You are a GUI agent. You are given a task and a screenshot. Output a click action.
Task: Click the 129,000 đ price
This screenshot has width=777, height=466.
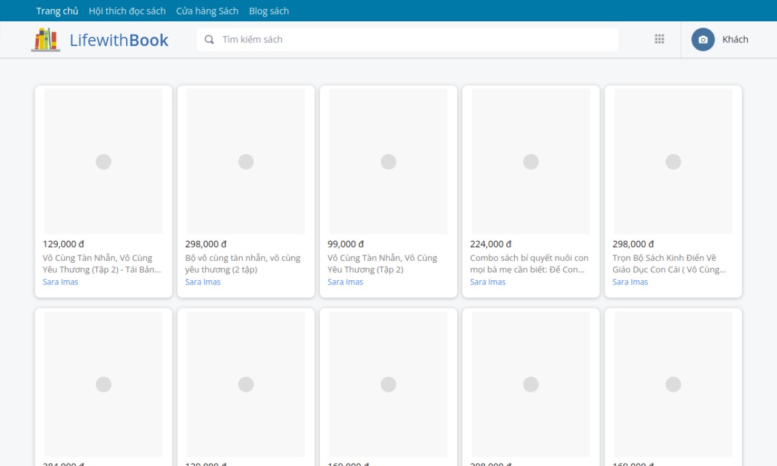coord(63,244)
